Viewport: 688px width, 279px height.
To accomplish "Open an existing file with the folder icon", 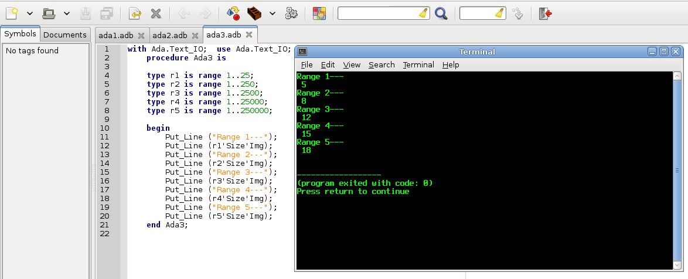I will tap(49, 13).
